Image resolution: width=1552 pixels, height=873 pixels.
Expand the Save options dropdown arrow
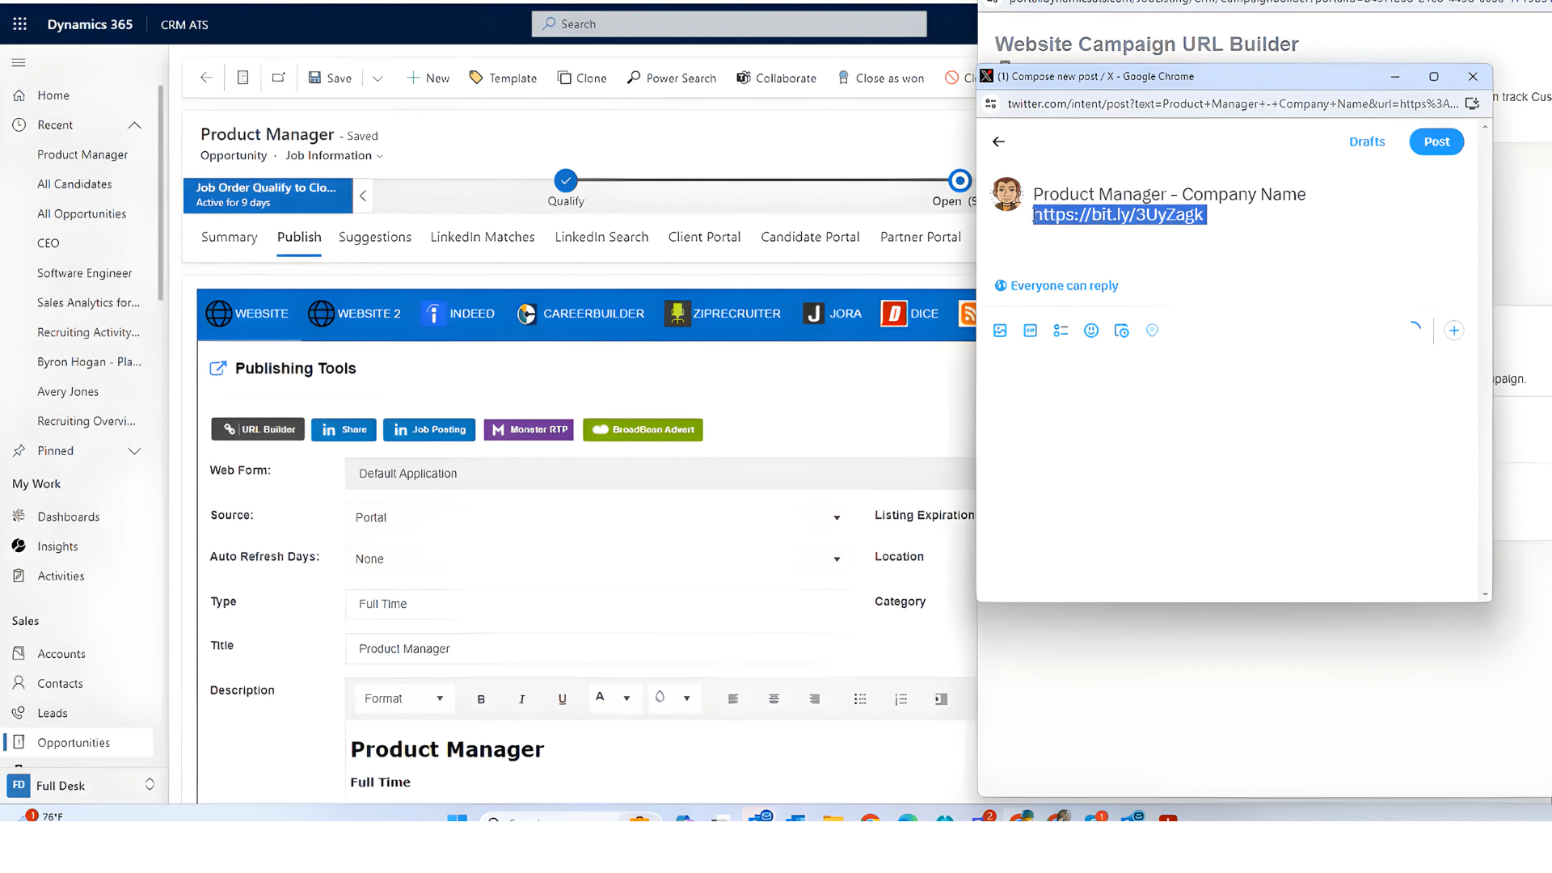click(377, 78)
